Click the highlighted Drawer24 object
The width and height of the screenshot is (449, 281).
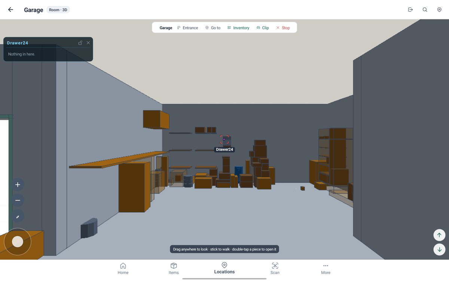click(x=225, y=140)
